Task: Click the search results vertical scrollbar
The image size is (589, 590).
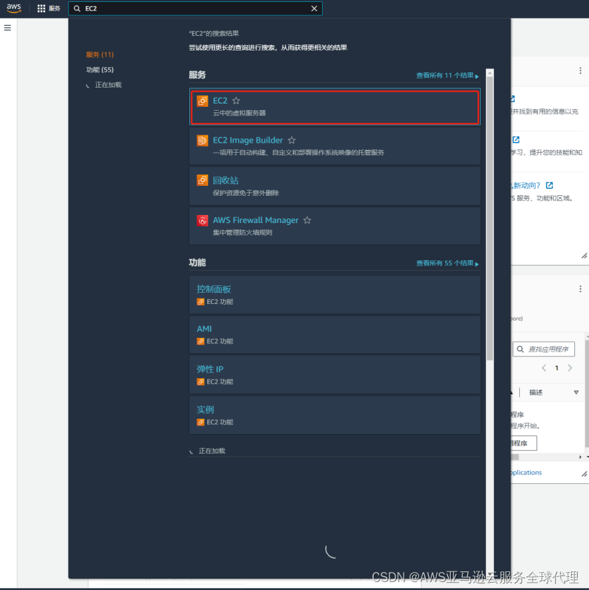Action: [489, 218]
